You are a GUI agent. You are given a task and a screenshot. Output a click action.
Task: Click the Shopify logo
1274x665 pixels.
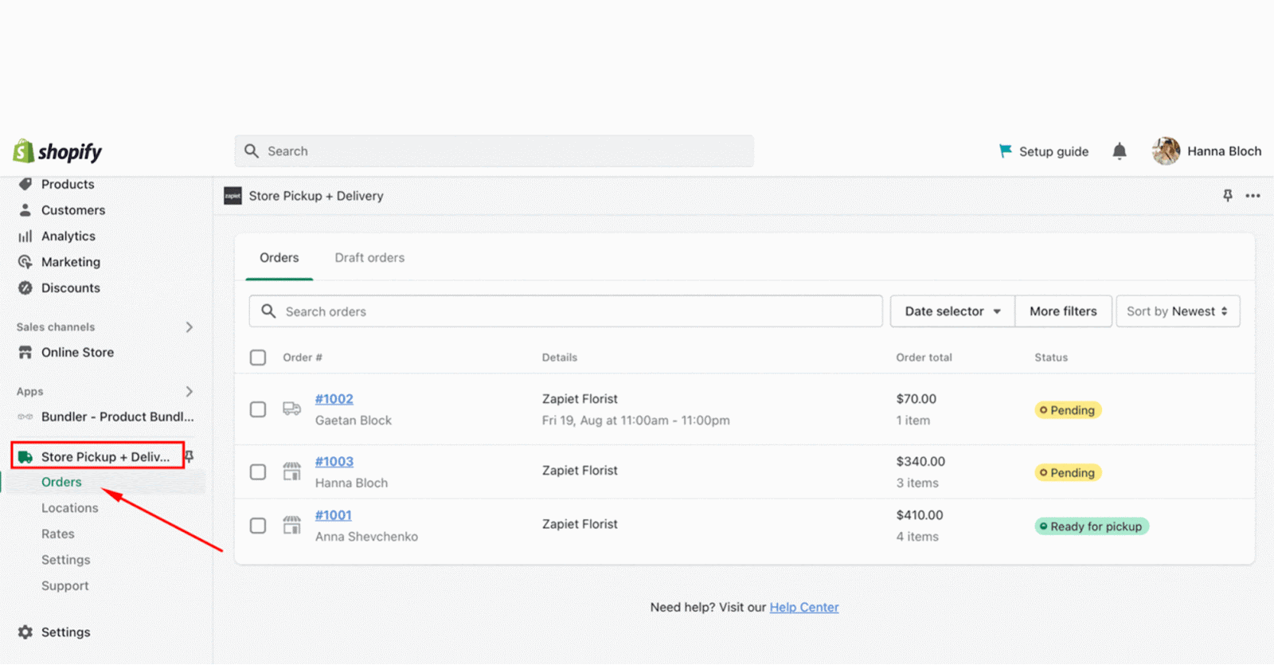pyautogui.click(x=57, y=151)
